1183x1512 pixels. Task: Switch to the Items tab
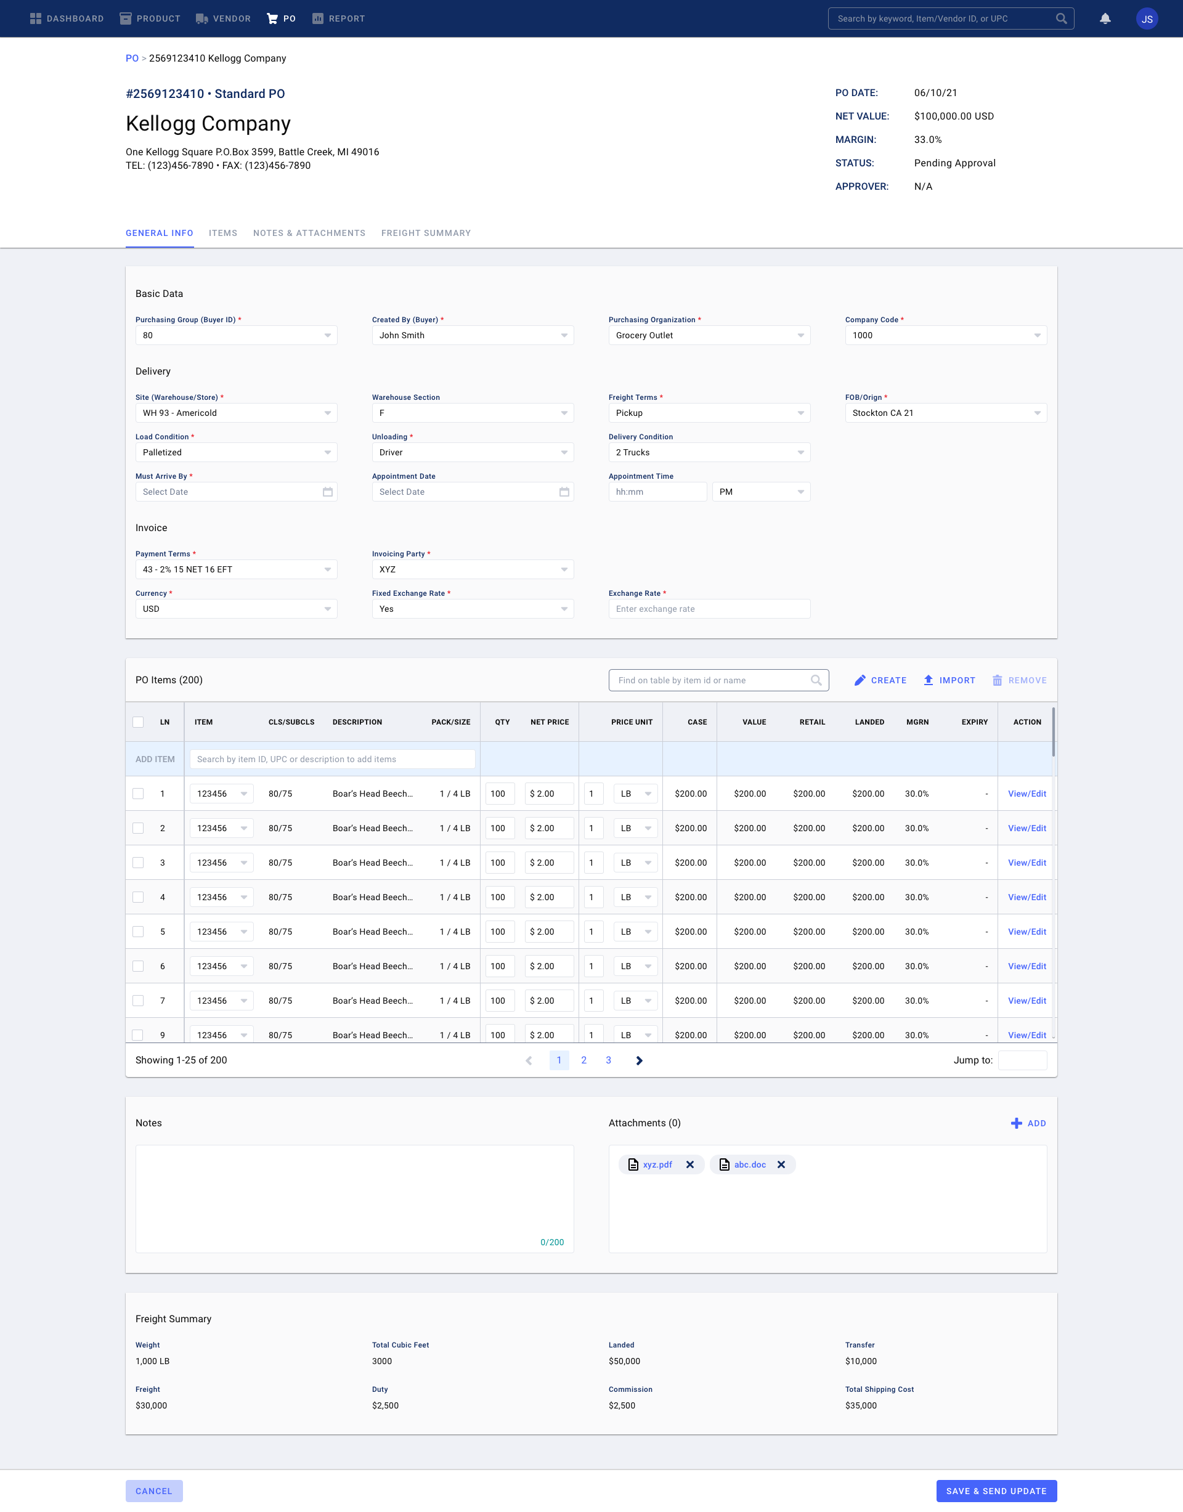click(x=223, y=234)
